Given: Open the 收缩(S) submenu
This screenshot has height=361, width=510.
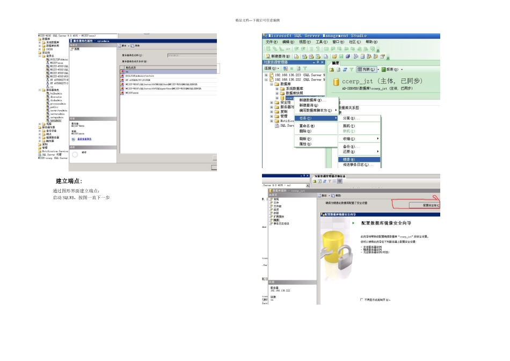Looking at the screenshot, I should (x=359, y=139).
